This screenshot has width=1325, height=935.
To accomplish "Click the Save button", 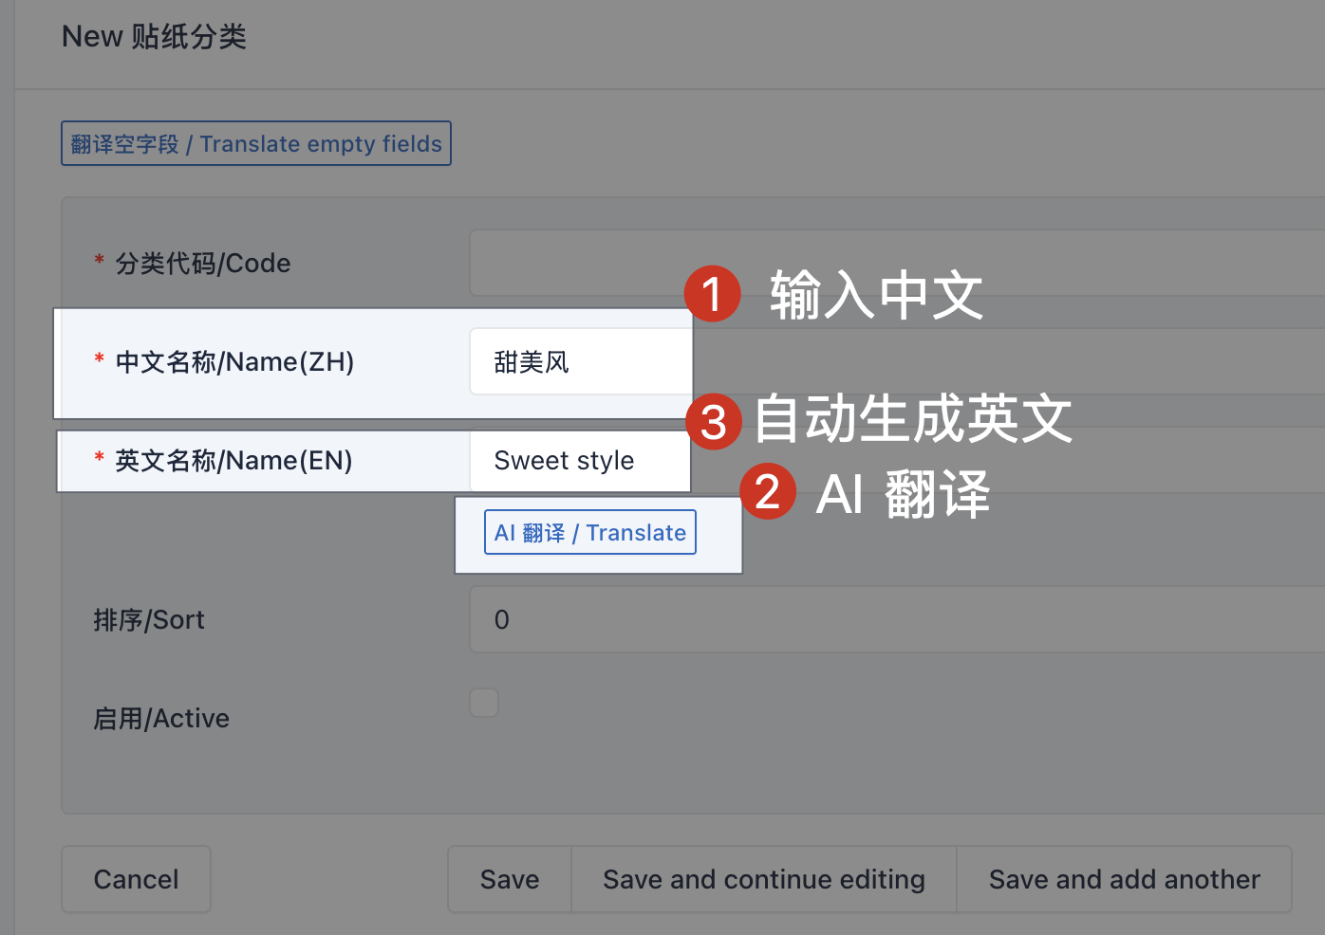I will click(x=510, y=879).
